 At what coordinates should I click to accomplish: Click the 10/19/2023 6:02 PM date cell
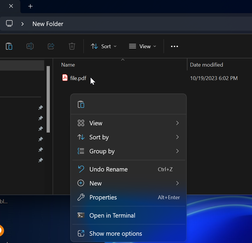tap(214, 78)
